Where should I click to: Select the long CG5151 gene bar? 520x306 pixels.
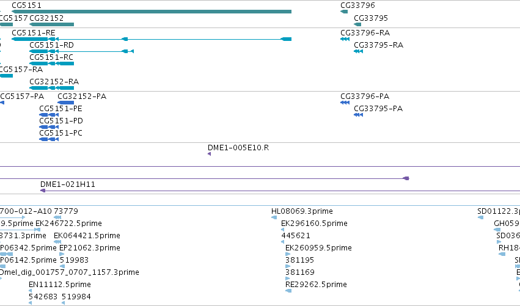click(x=152, y=12)
